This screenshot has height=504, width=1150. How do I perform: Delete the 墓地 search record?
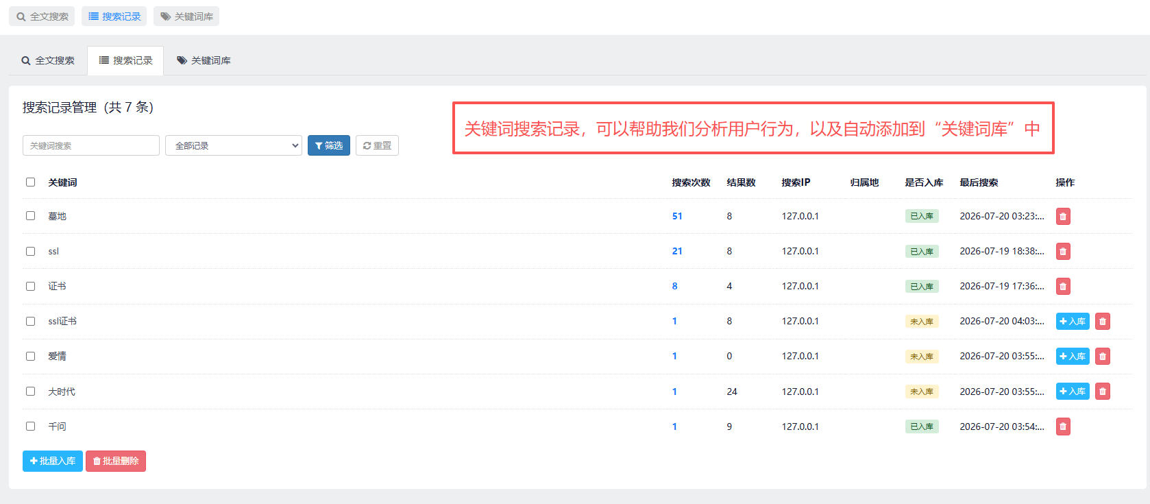1063,217
